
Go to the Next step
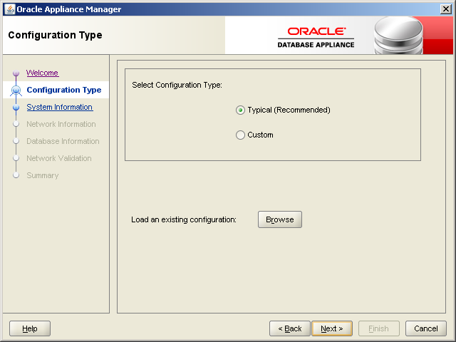coord(332,328)
